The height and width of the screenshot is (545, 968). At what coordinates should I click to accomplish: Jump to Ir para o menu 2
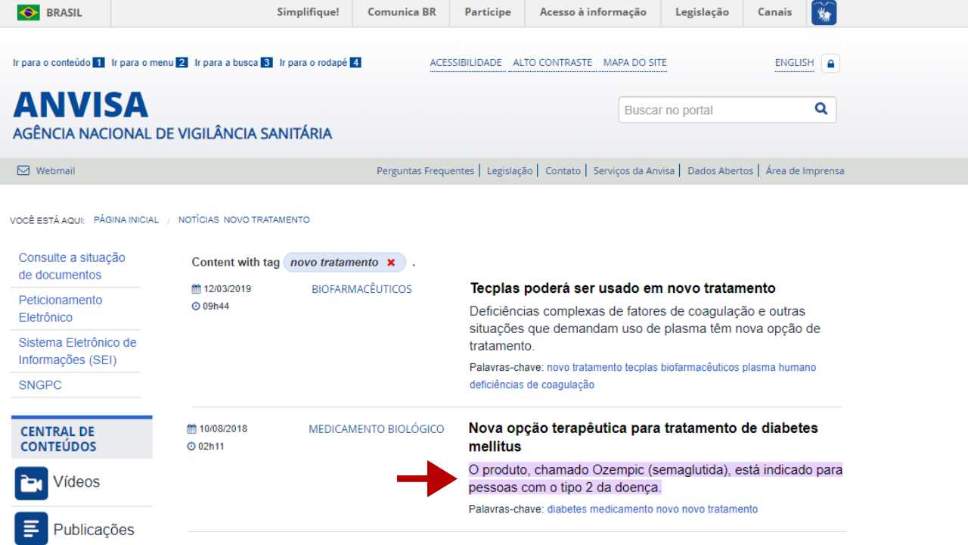pos(150,63)
